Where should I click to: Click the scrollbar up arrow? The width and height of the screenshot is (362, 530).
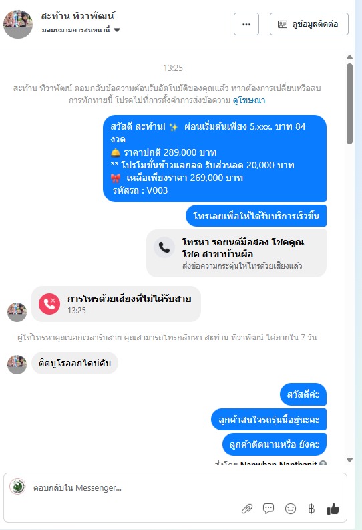(x=349, y=57)
